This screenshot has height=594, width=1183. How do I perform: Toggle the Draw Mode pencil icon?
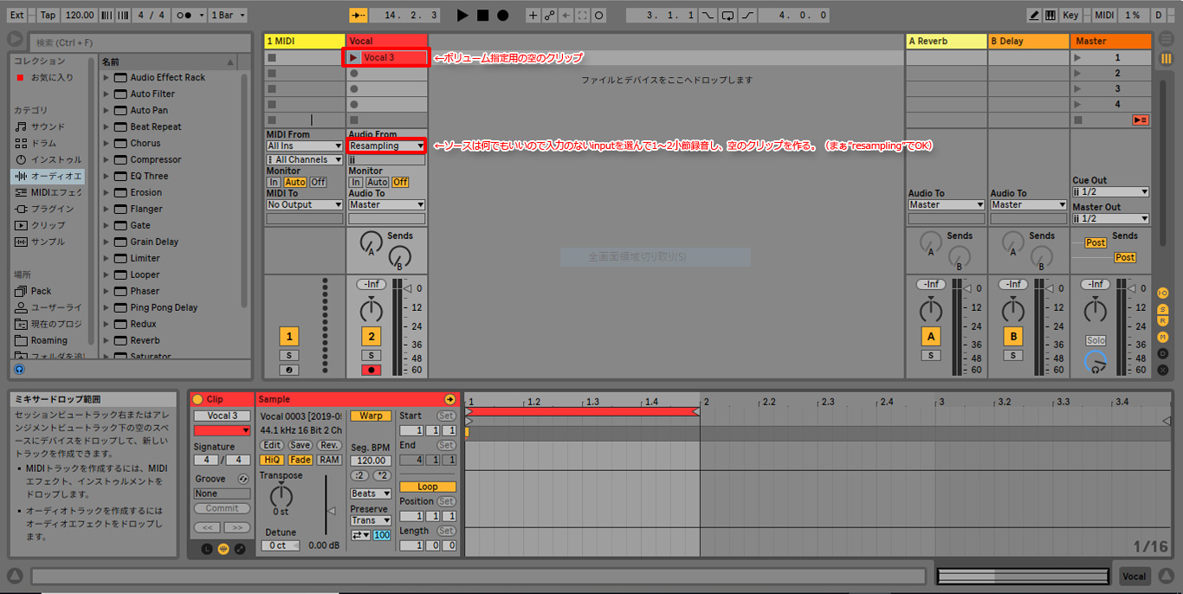(1034, 16)
